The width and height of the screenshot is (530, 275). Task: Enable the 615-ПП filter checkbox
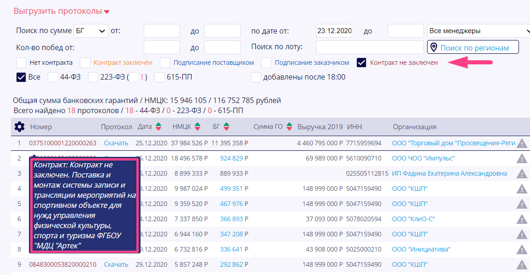point(159,77)
